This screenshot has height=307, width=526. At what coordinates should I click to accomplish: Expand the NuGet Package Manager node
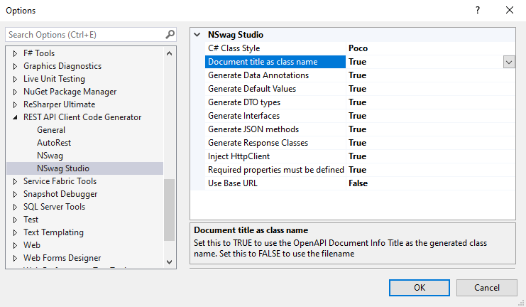15,92
